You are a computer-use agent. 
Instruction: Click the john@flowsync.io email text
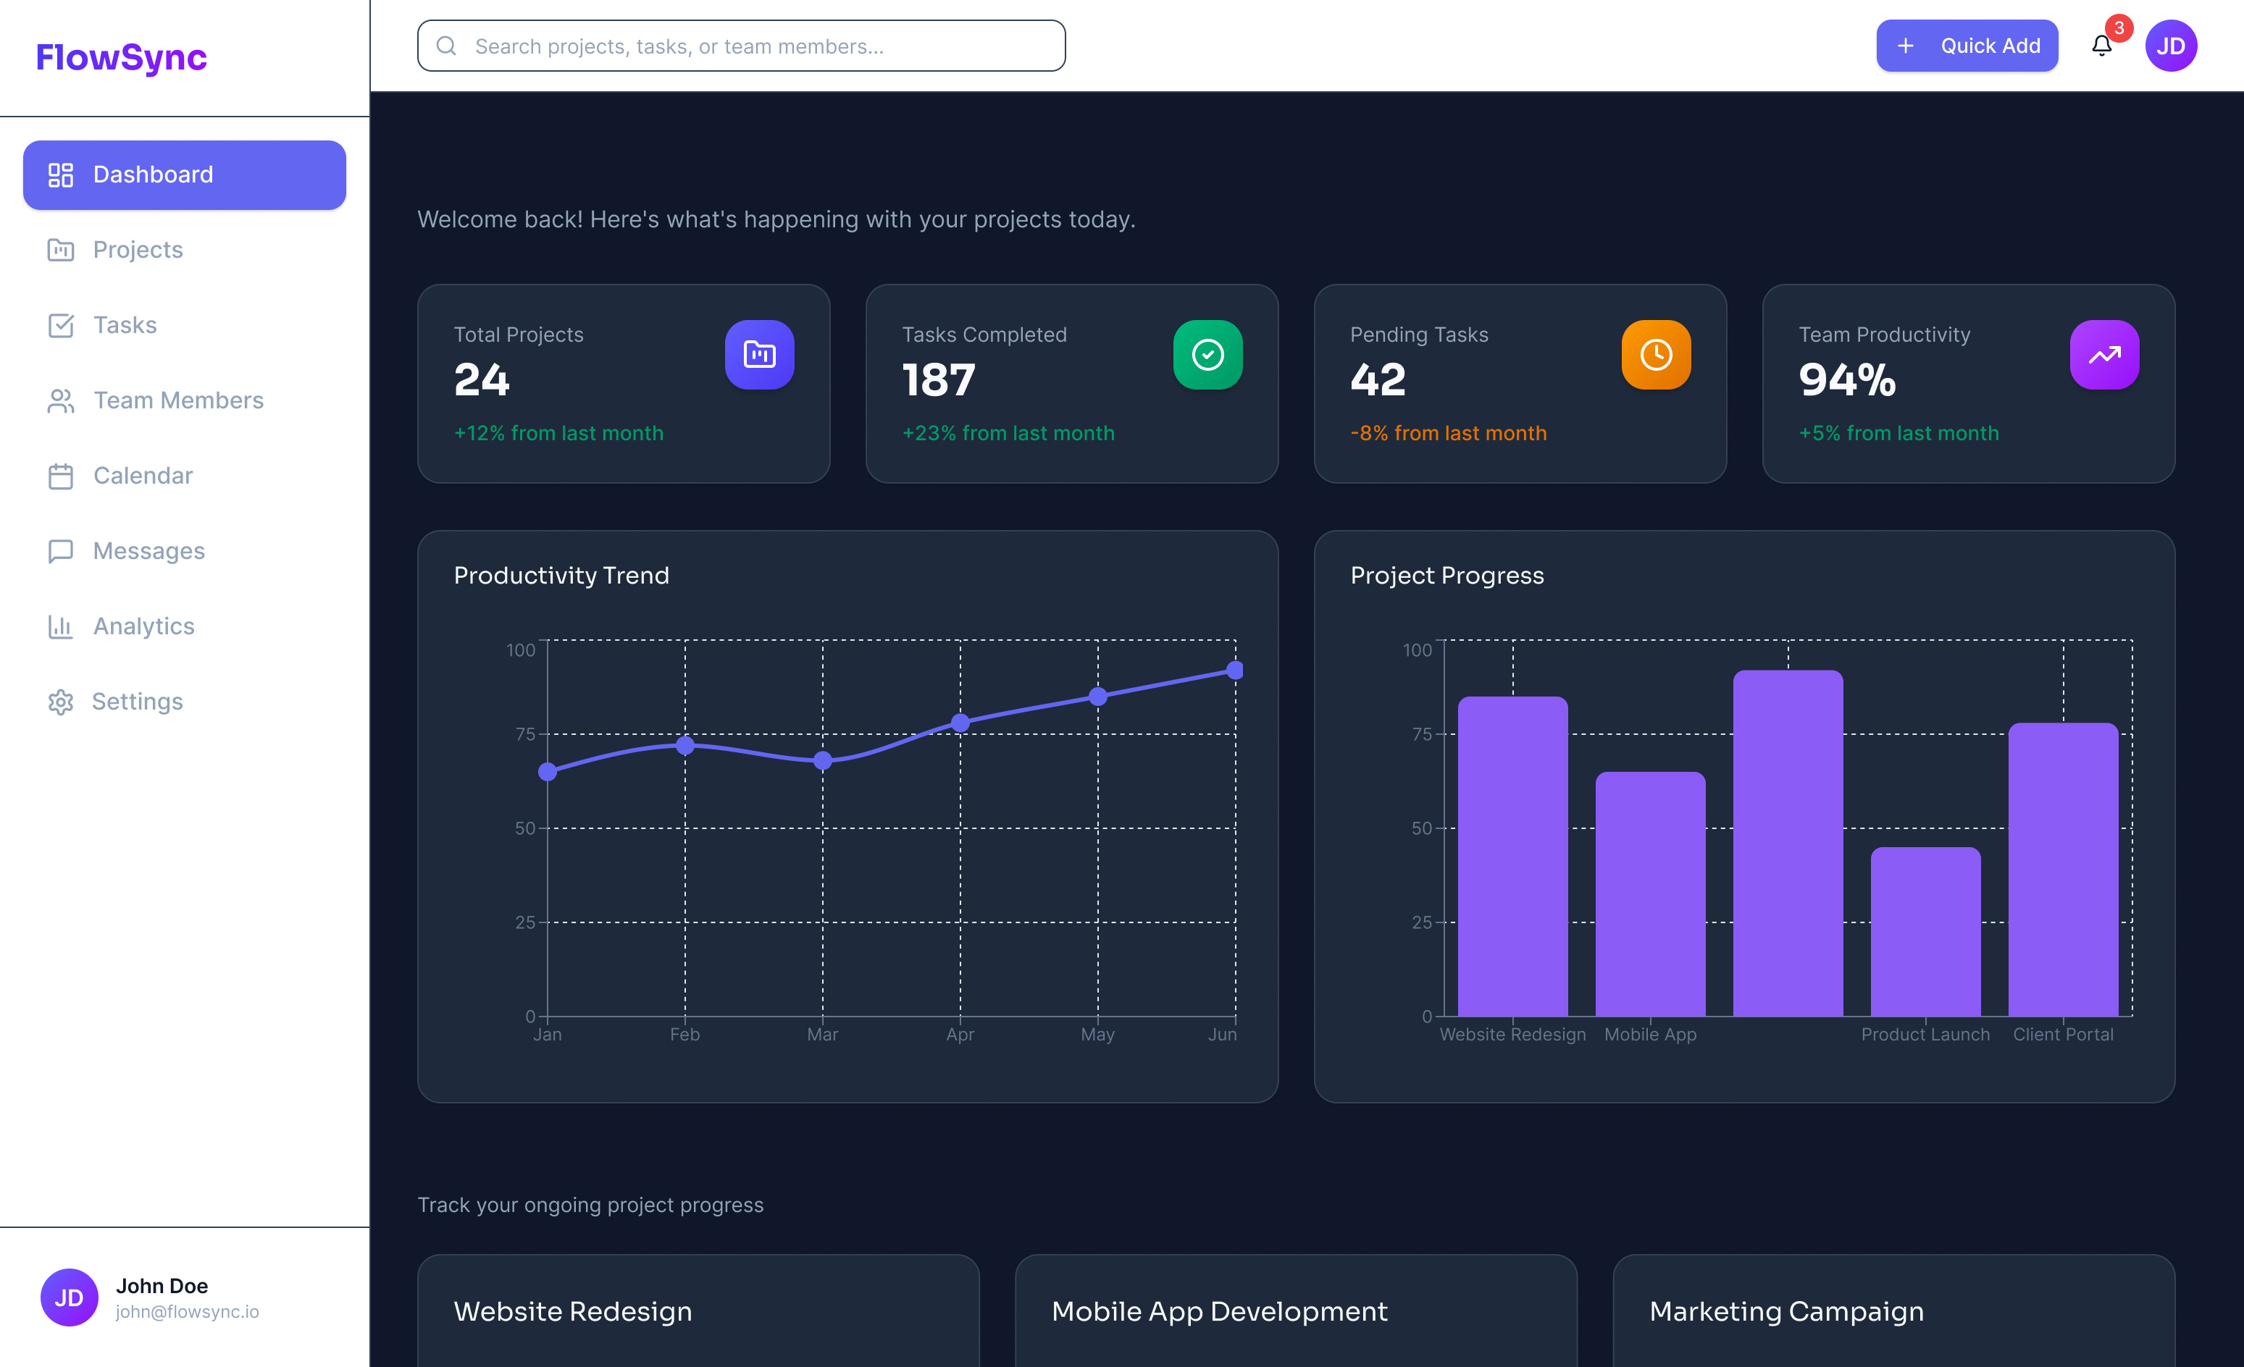pos(188,1311)
